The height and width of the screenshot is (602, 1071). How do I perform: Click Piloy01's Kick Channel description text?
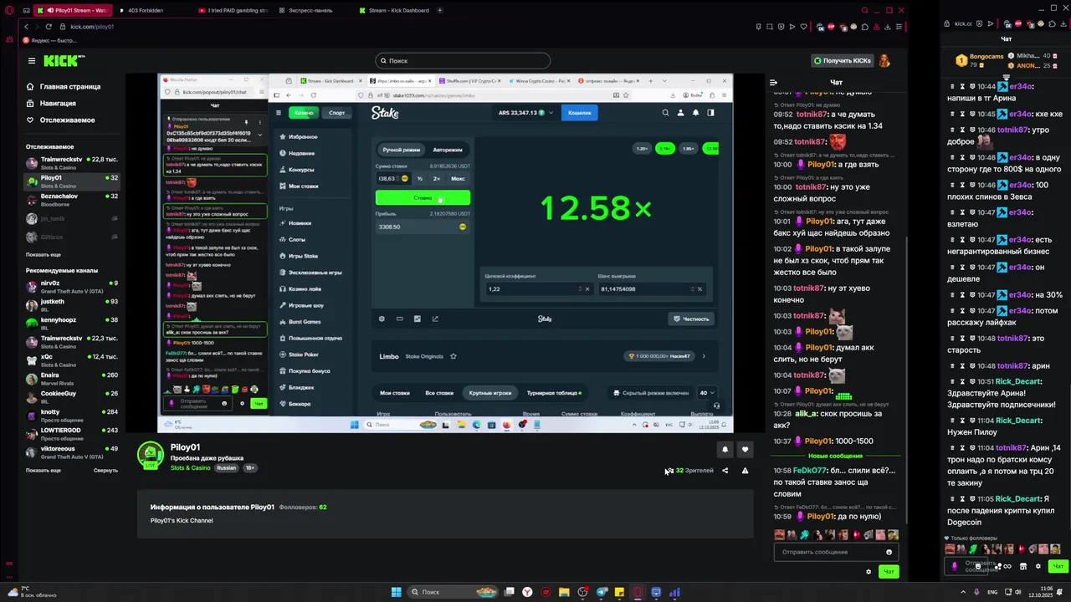pyautogui.click(x=182, y=520)
